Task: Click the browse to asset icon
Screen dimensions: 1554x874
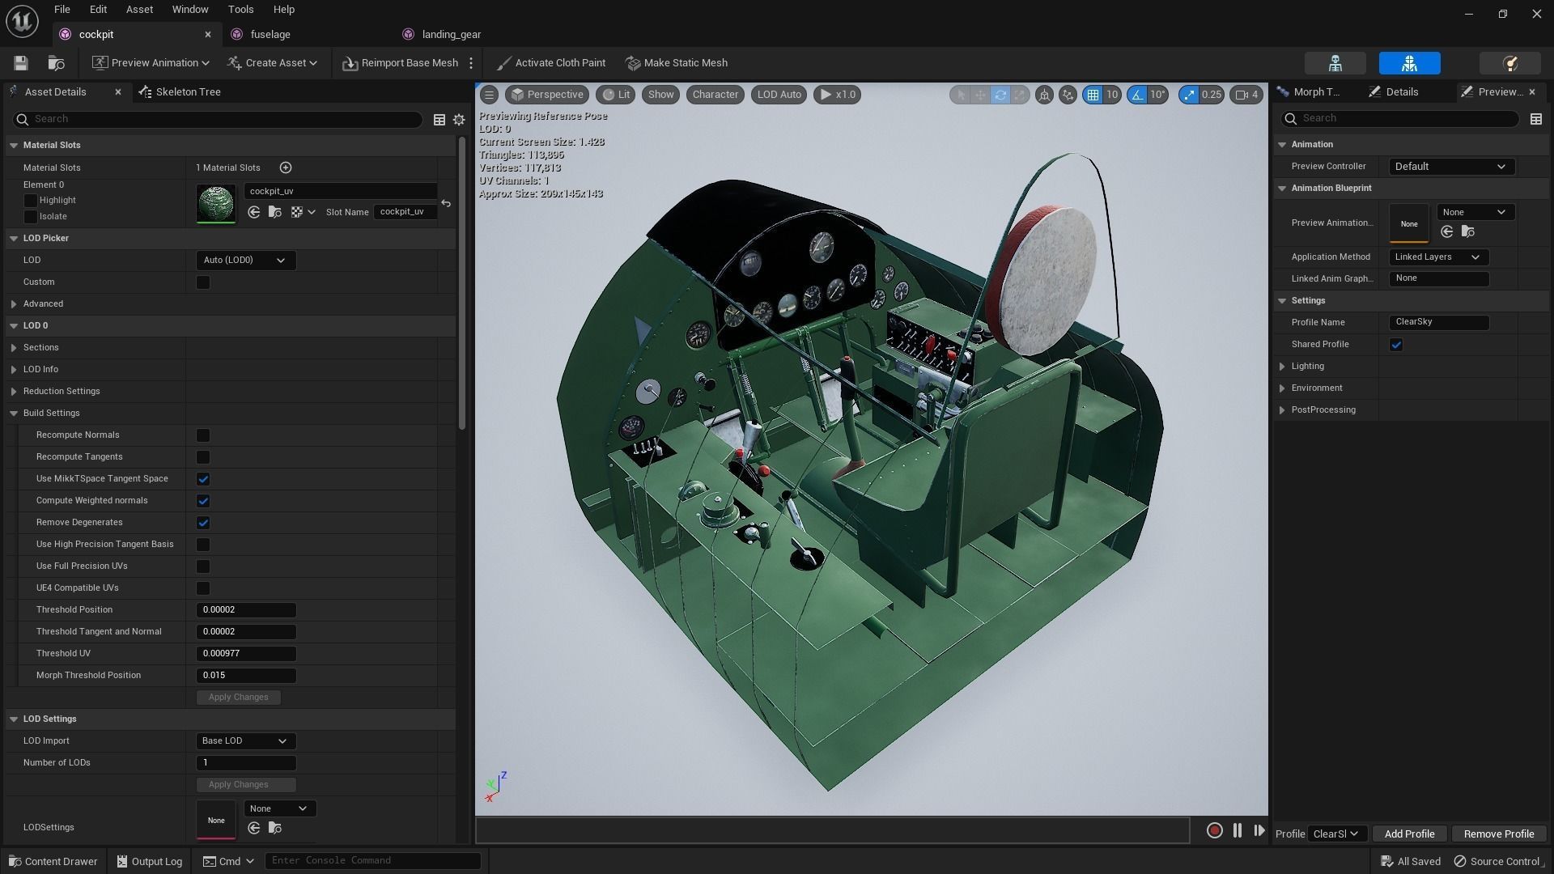Action: tap(56, 63)
